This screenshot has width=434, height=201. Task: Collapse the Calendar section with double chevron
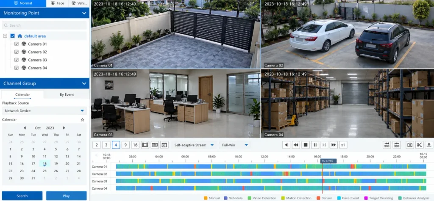point(82,120)
